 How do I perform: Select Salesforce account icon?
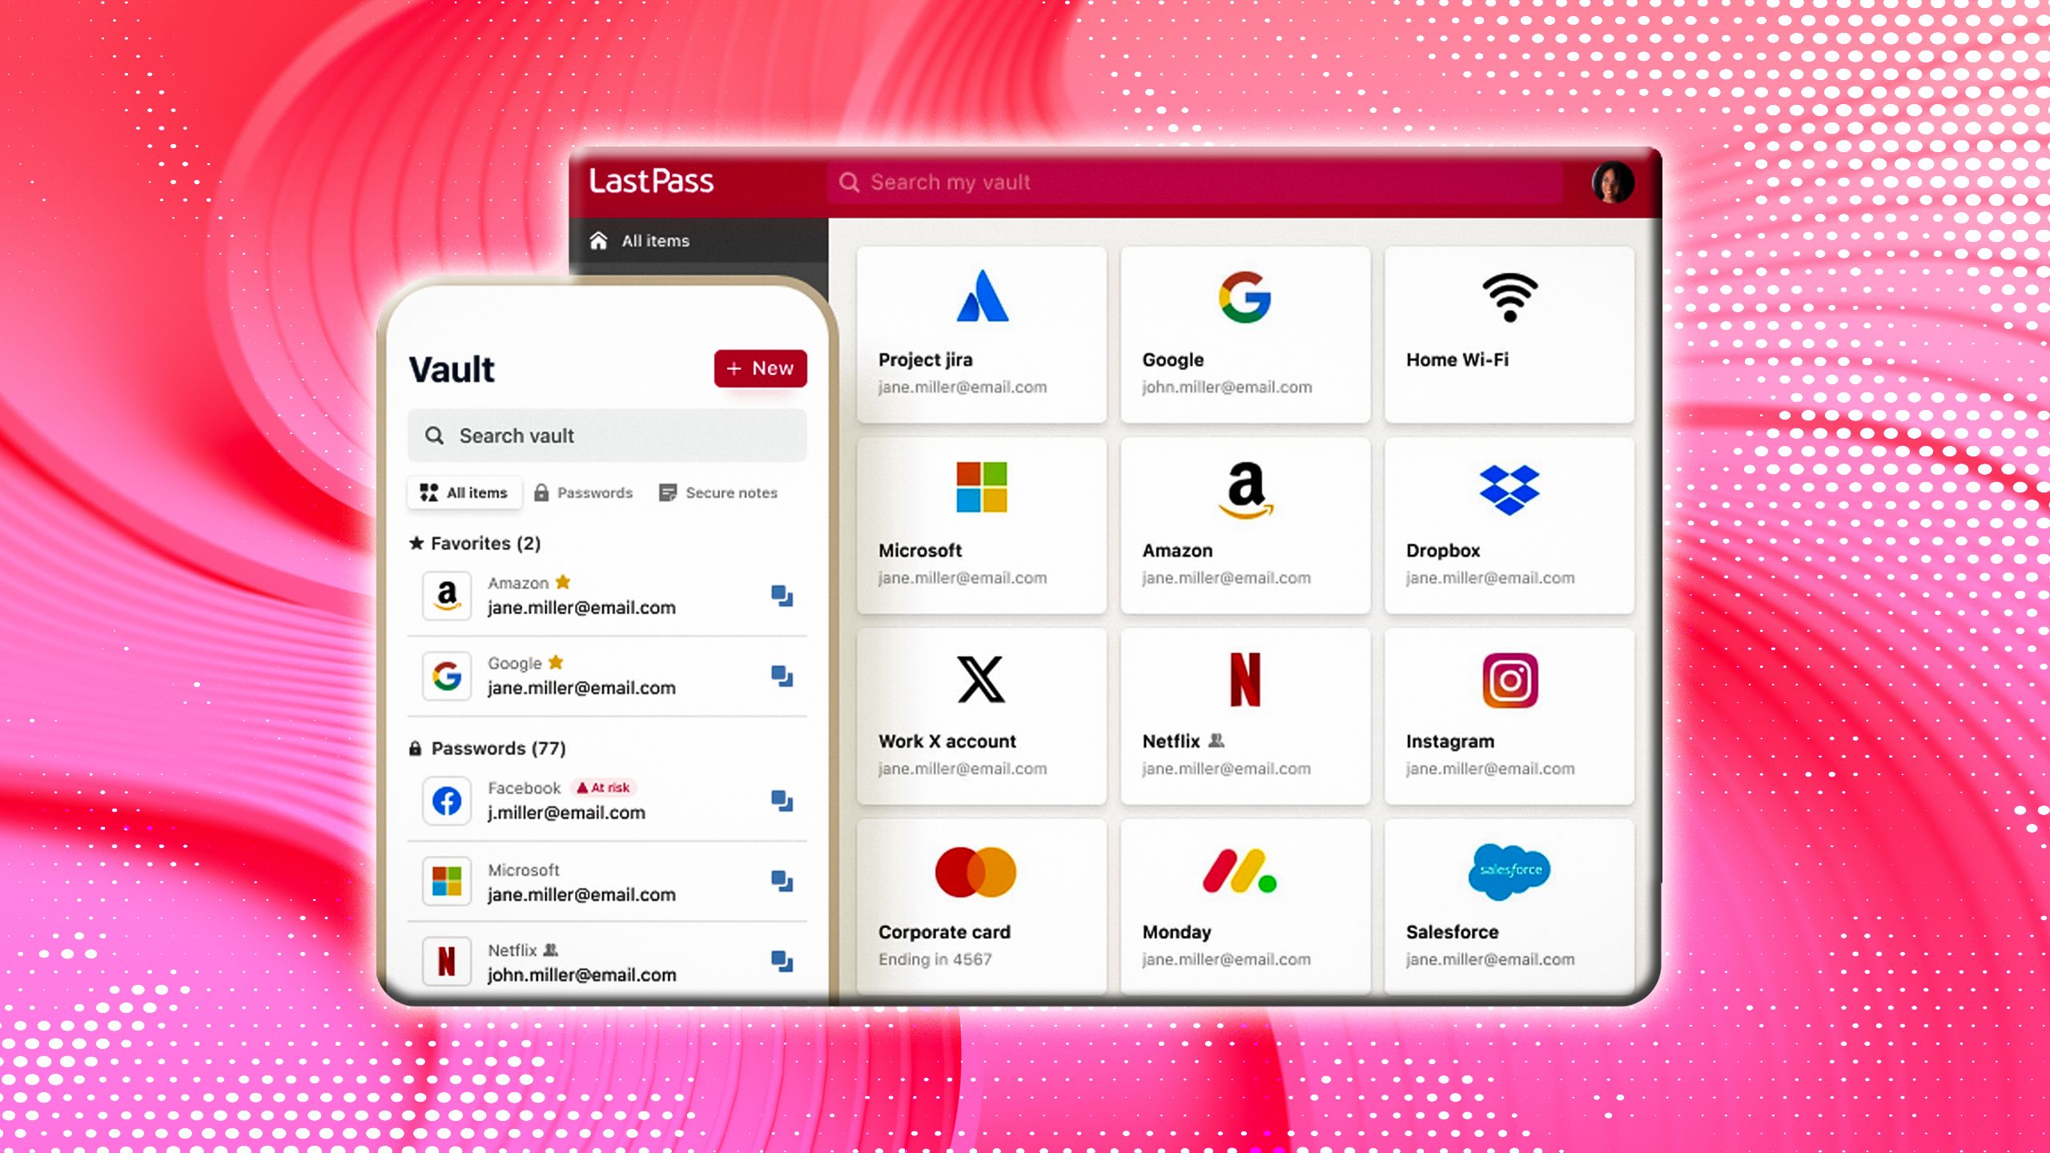coord(1508,870)
